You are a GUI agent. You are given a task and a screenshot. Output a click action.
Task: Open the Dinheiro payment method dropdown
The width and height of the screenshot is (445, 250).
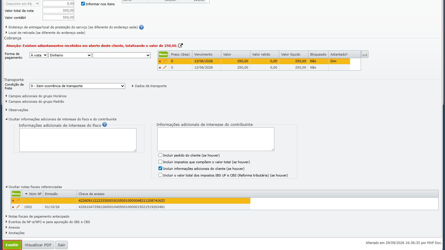[70, 55]
